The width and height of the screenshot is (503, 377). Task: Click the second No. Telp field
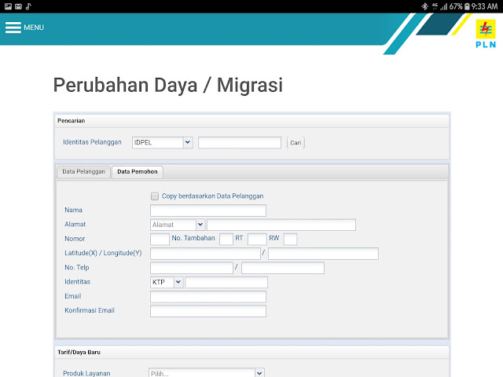tap(283, 268)
